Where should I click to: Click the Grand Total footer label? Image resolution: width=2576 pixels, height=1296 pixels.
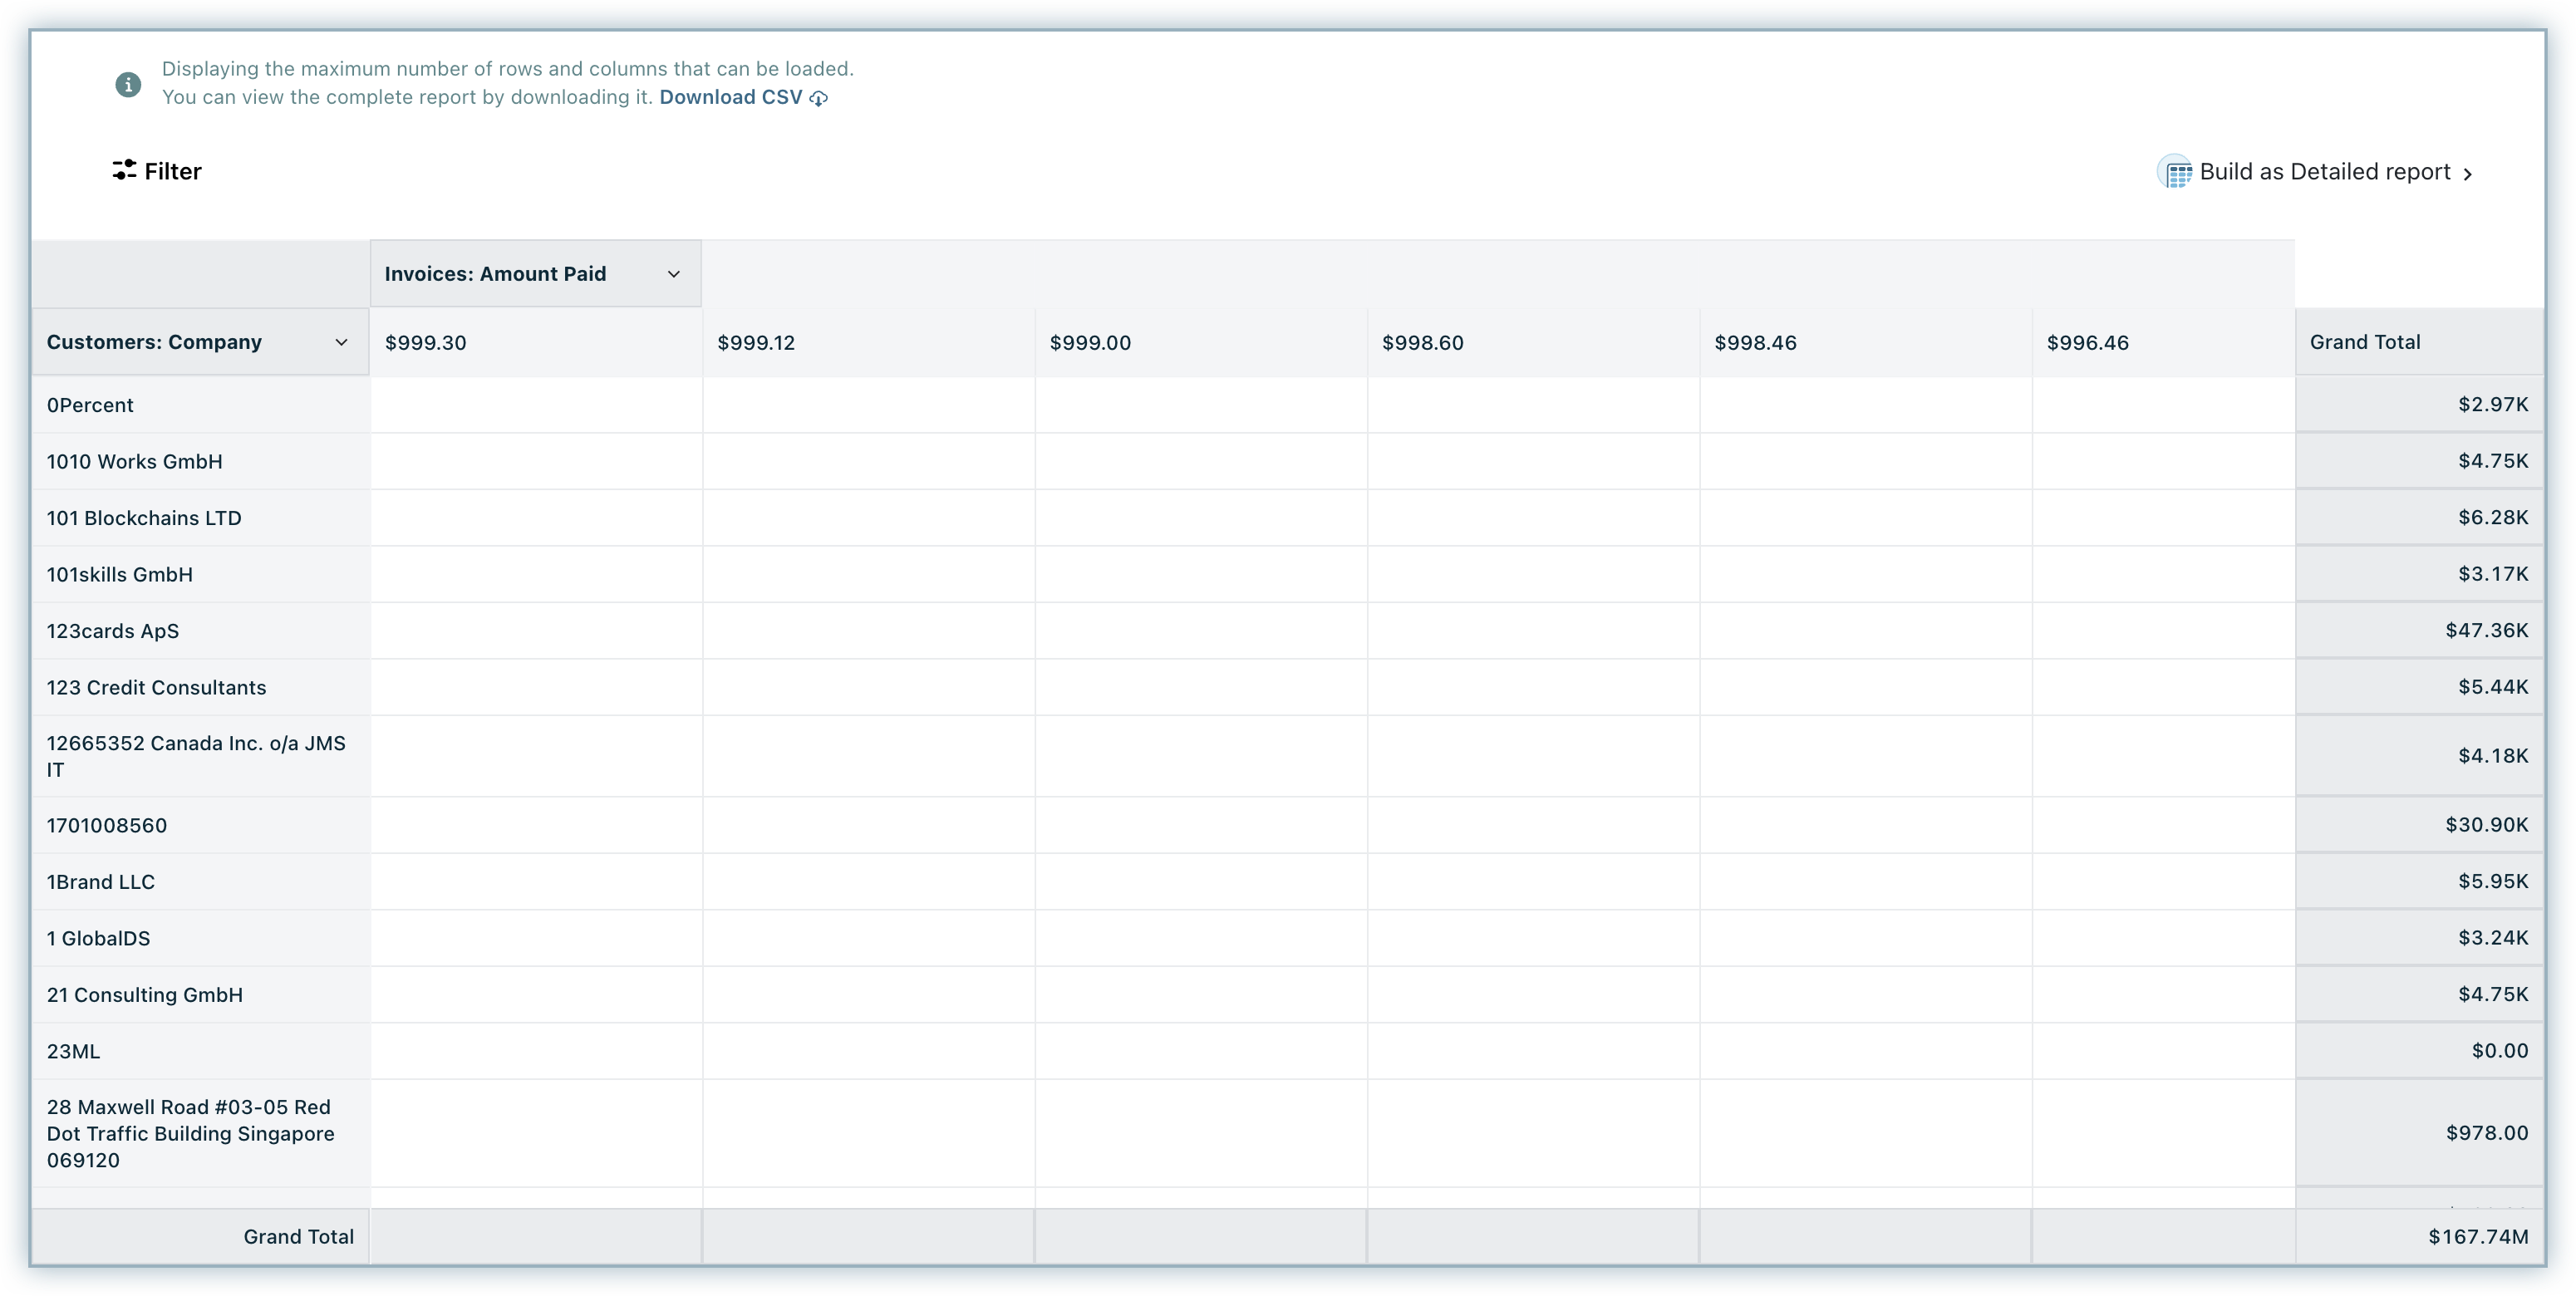tap(298, 1237)
